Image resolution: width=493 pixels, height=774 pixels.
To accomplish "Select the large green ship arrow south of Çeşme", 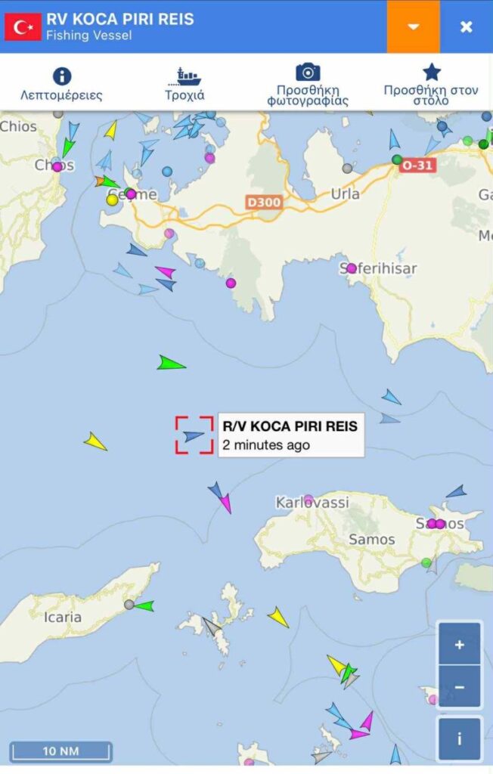I will tap(171, 364).
